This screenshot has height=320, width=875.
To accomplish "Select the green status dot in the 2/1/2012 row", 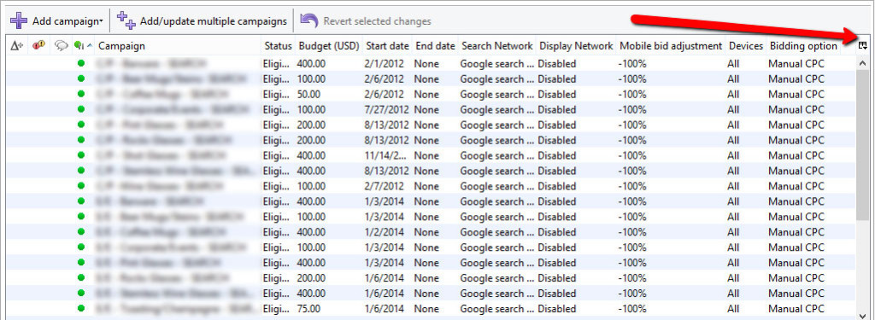I will [x=81, y=64].
